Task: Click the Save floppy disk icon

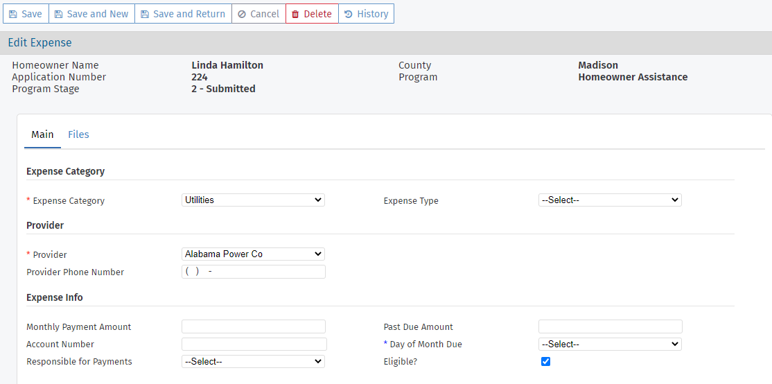Action: 13,14
